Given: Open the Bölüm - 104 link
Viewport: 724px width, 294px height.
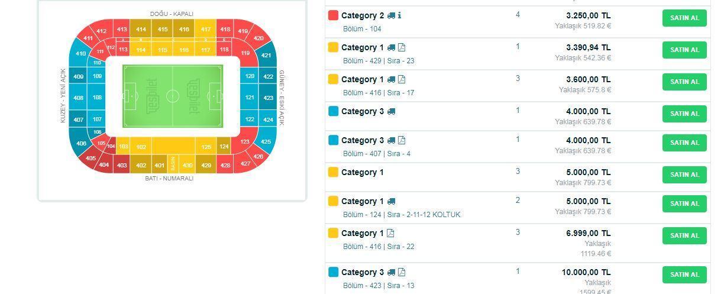Looking at the screenshot, I should pos(362,29).
